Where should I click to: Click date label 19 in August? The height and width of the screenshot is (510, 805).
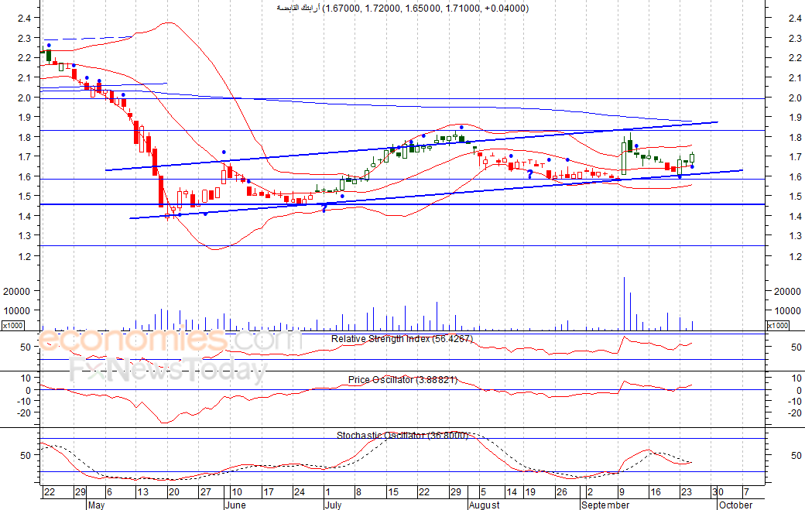click(530, 492)
